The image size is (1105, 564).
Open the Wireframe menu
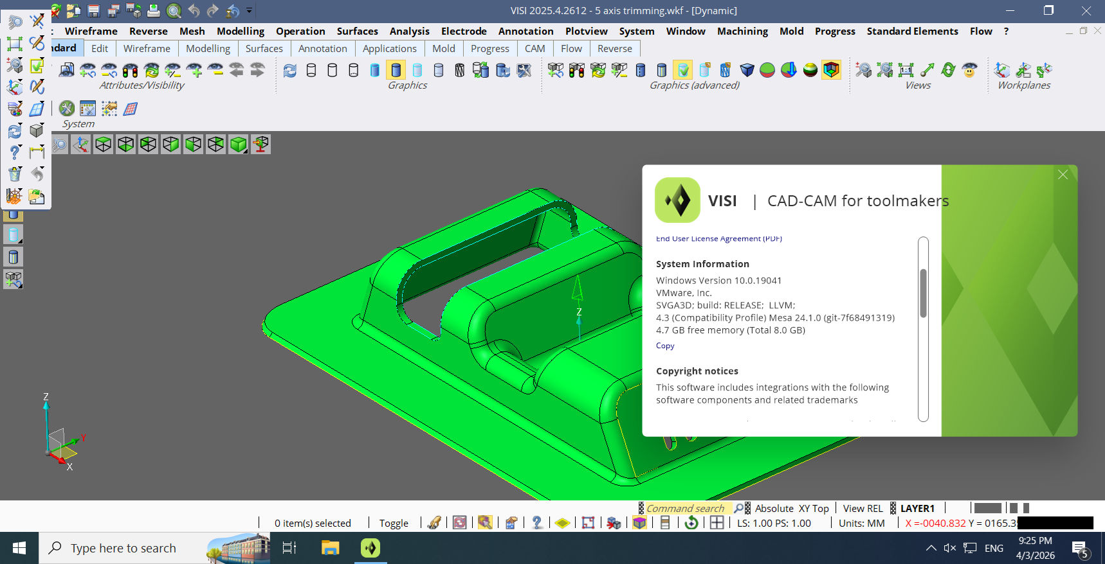click(91, 31)
